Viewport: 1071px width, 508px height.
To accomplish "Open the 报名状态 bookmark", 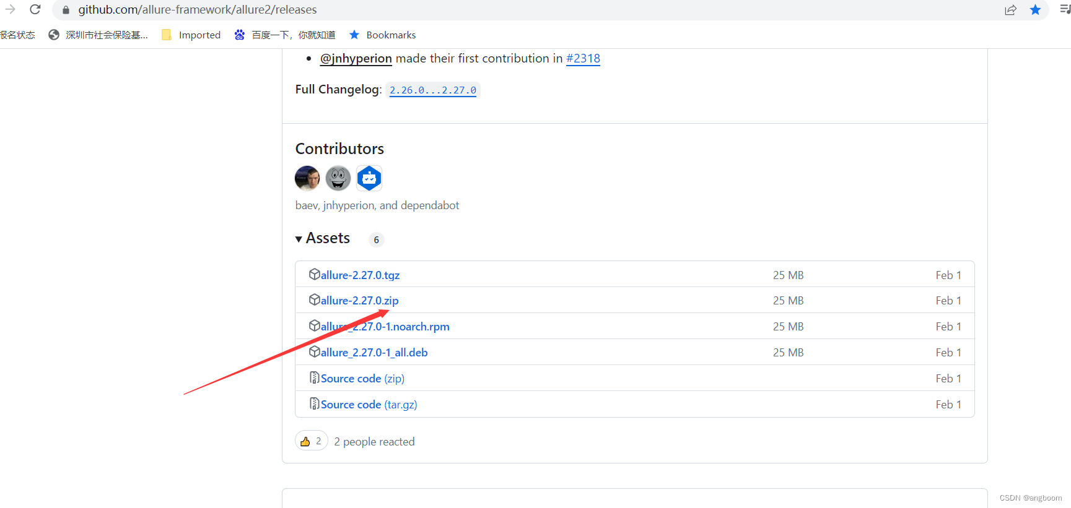I will click(17, 35).
